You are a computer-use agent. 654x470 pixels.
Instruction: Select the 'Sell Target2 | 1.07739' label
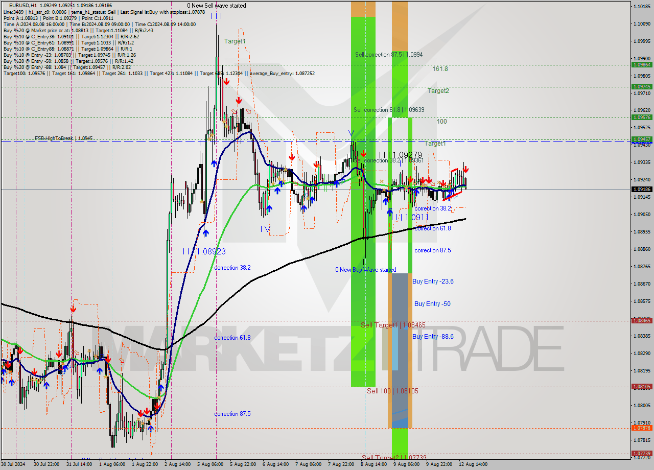[x=393, y=457]
